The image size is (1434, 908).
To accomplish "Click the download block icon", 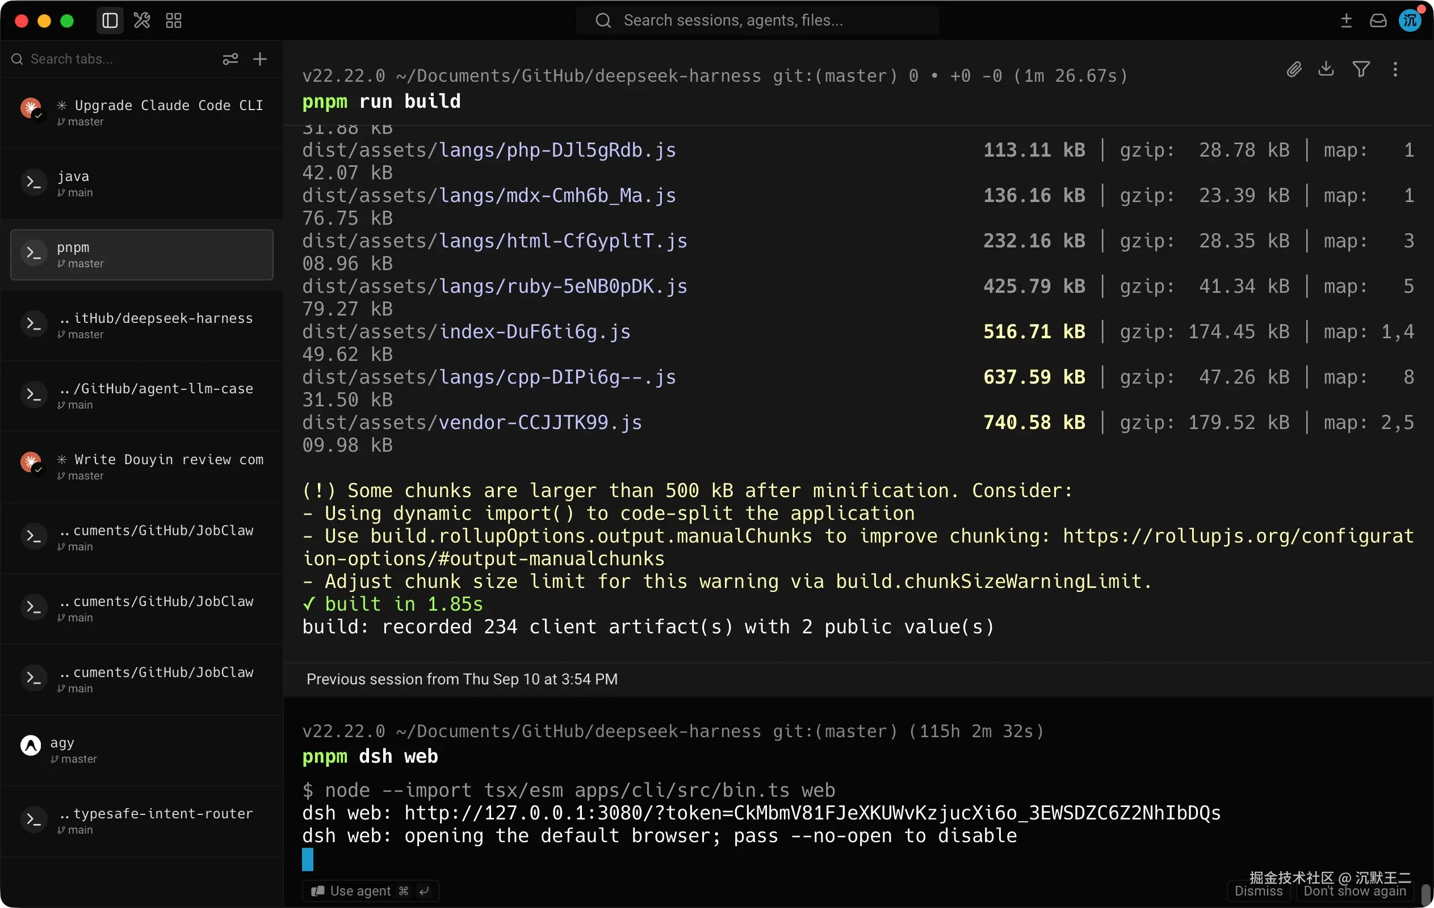I will (1326, 69).
